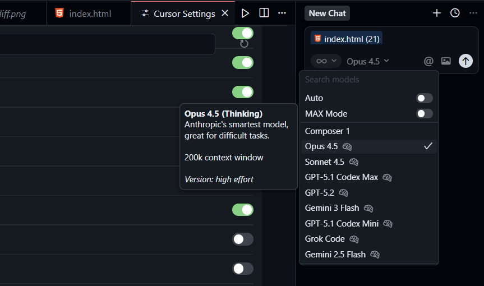
Task: Choose GPT-5.1 Codex Mini model
Action: 369,224
